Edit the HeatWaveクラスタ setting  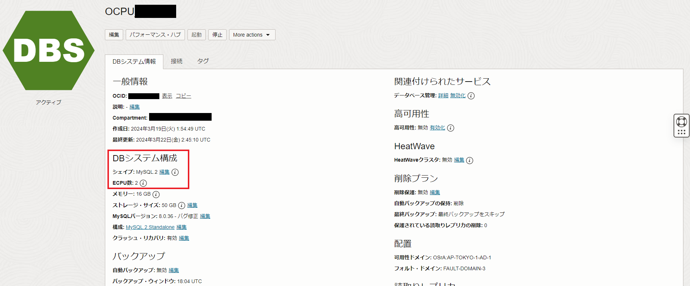click(x=459, y=160)
